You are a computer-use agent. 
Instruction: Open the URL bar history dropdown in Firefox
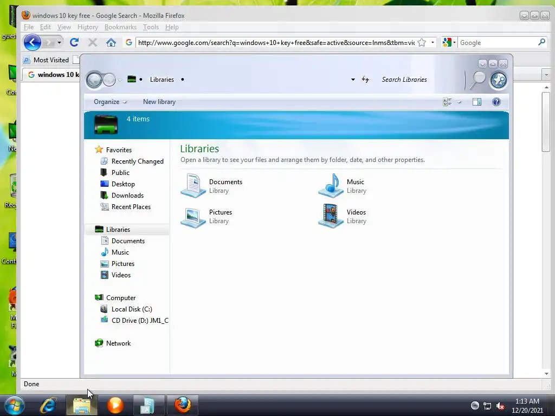click(433, 42)
